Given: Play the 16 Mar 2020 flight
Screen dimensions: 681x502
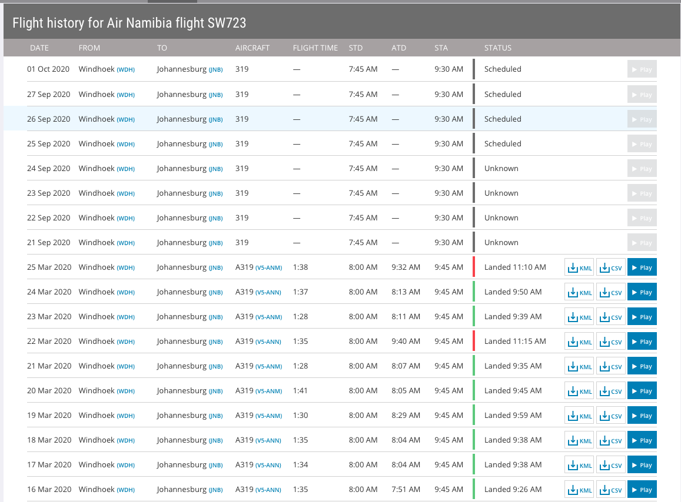Looking at the screenshot, I should 642,490.
